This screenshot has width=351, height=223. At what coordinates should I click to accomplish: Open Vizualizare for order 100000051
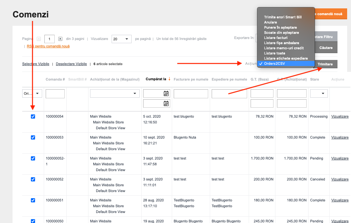340,200
